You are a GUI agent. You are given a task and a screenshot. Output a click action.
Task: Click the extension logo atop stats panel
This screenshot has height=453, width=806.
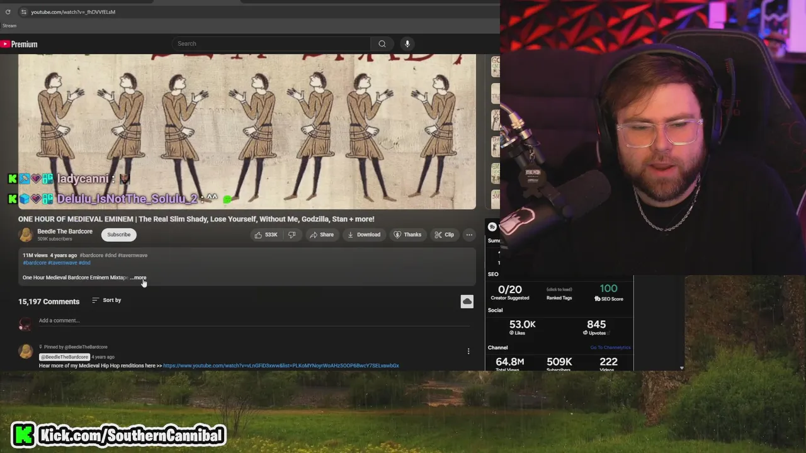tap(492, 227)
